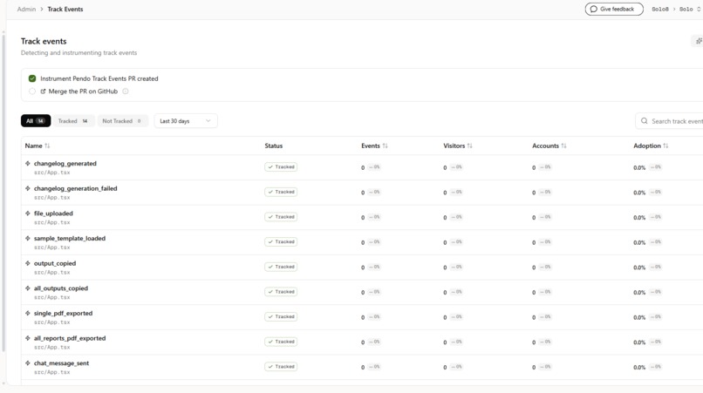The height and width of the screenshot is (393, 703).
Task: Open the Solo workspace switcher chevrons
Action: click(x=699, y=9)
